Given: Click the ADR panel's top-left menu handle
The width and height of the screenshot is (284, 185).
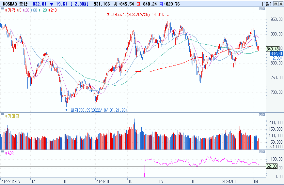Looking at the screenshot, I should pyautogui.click(x=2, y=151).
